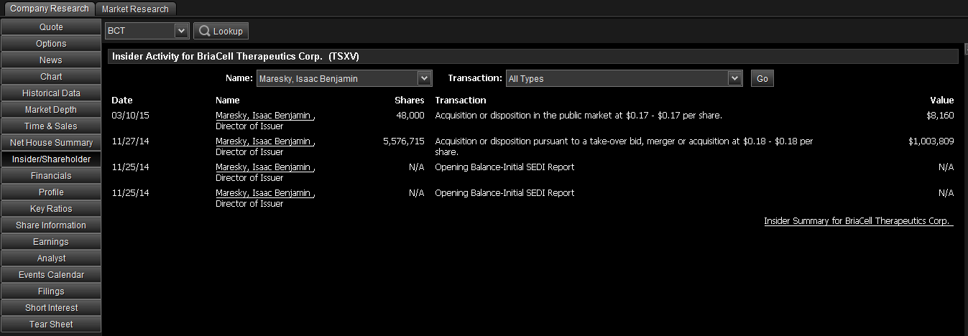Open the Filings section

click(51, 291)
